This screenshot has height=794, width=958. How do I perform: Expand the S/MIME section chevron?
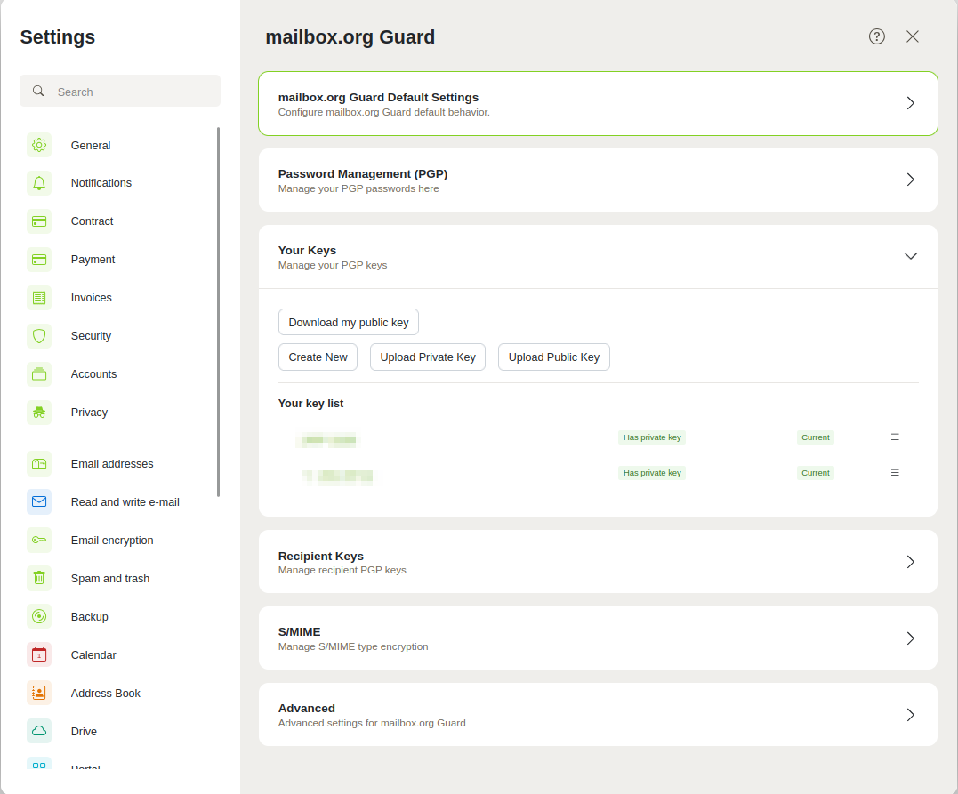tap(910, 638)
